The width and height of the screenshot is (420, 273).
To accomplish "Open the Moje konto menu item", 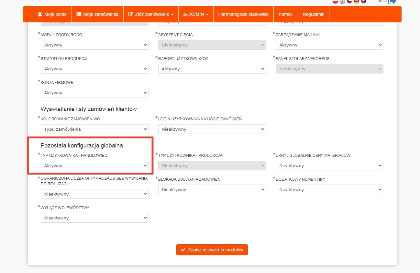I will (52, 14).
